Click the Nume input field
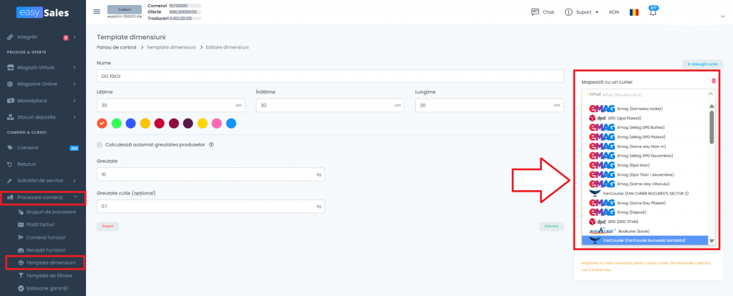The height and width of the screenshot is (296, 733). [330, 76]
